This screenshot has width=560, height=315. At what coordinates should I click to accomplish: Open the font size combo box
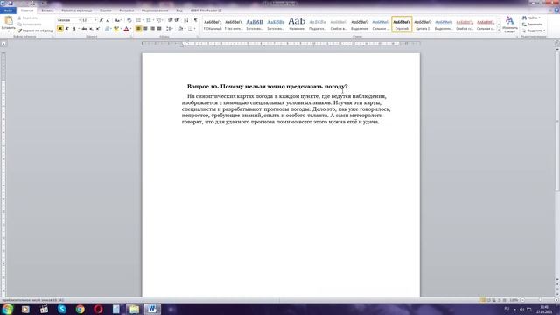tap(89, 20)
